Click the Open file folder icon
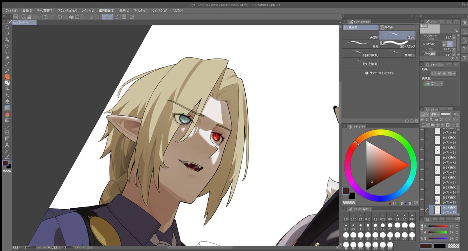 point(29,17)
